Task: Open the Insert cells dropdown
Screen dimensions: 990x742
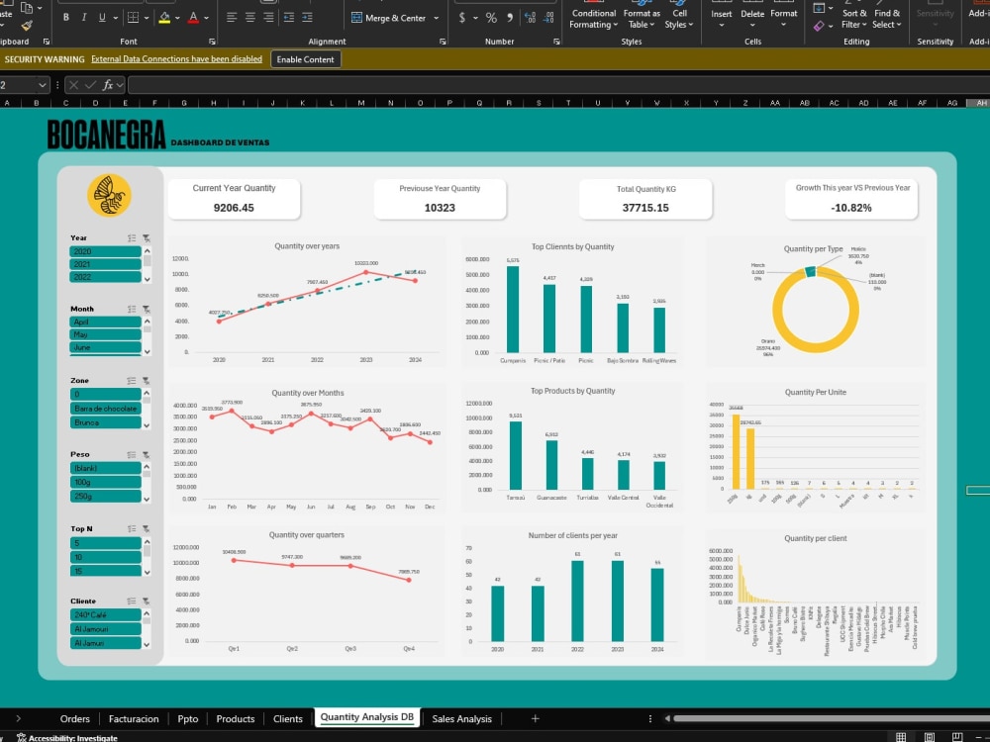Action: [x=721, y=26]
